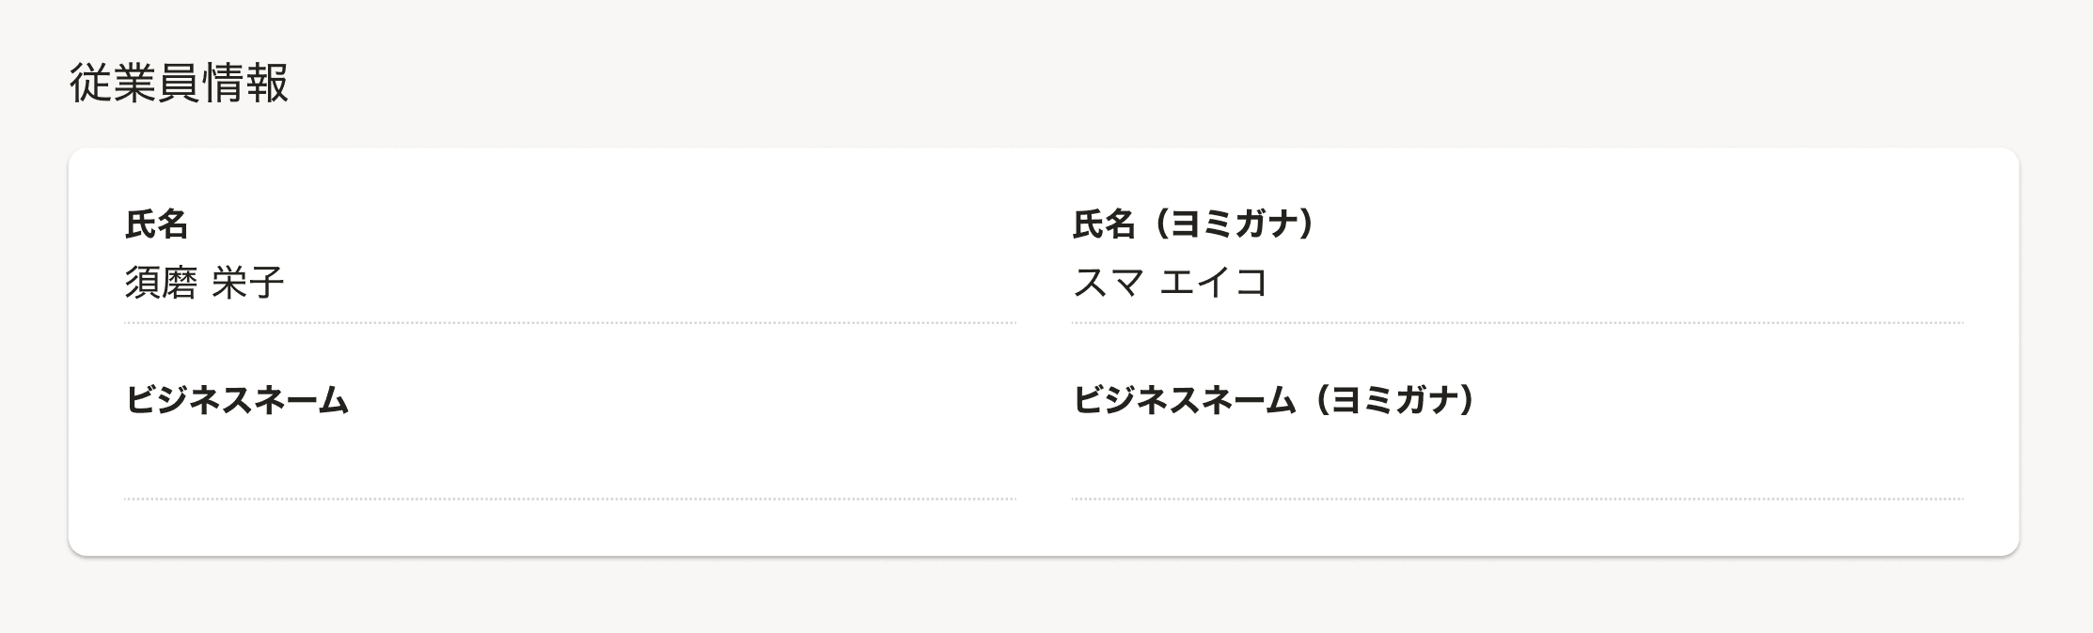Click the dotted line under ビジネスネーム（ヨミガナ）
Screen dimensions: 2093x633
pyautogui.click(x=1523, y=499)
